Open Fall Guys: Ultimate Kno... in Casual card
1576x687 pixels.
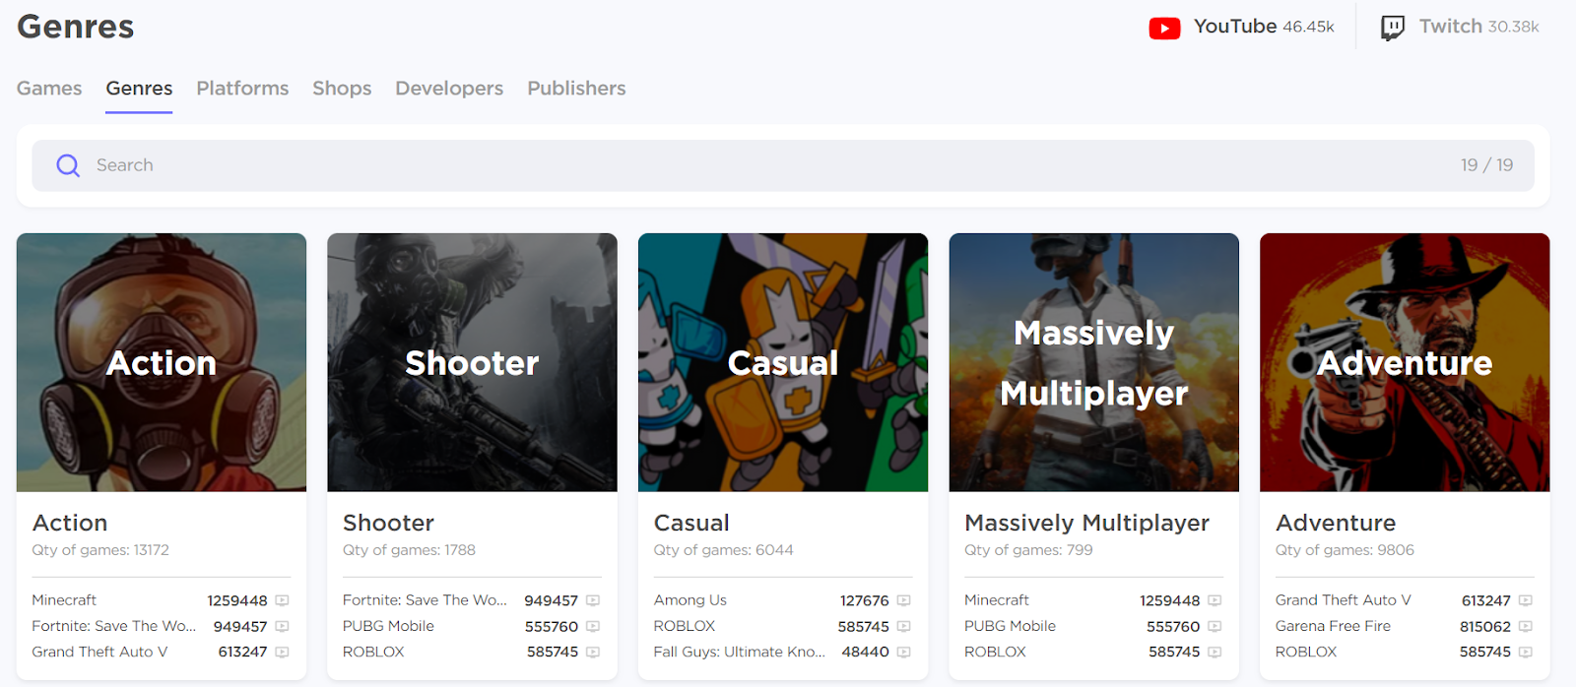click(740, 652)
